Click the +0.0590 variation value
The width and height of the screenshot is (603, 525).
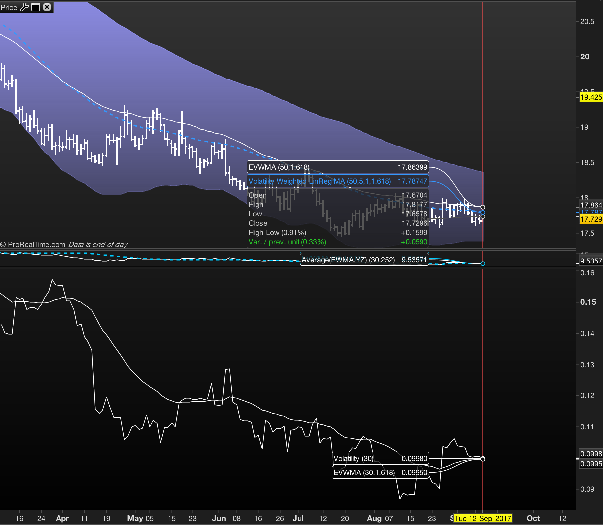414,242
